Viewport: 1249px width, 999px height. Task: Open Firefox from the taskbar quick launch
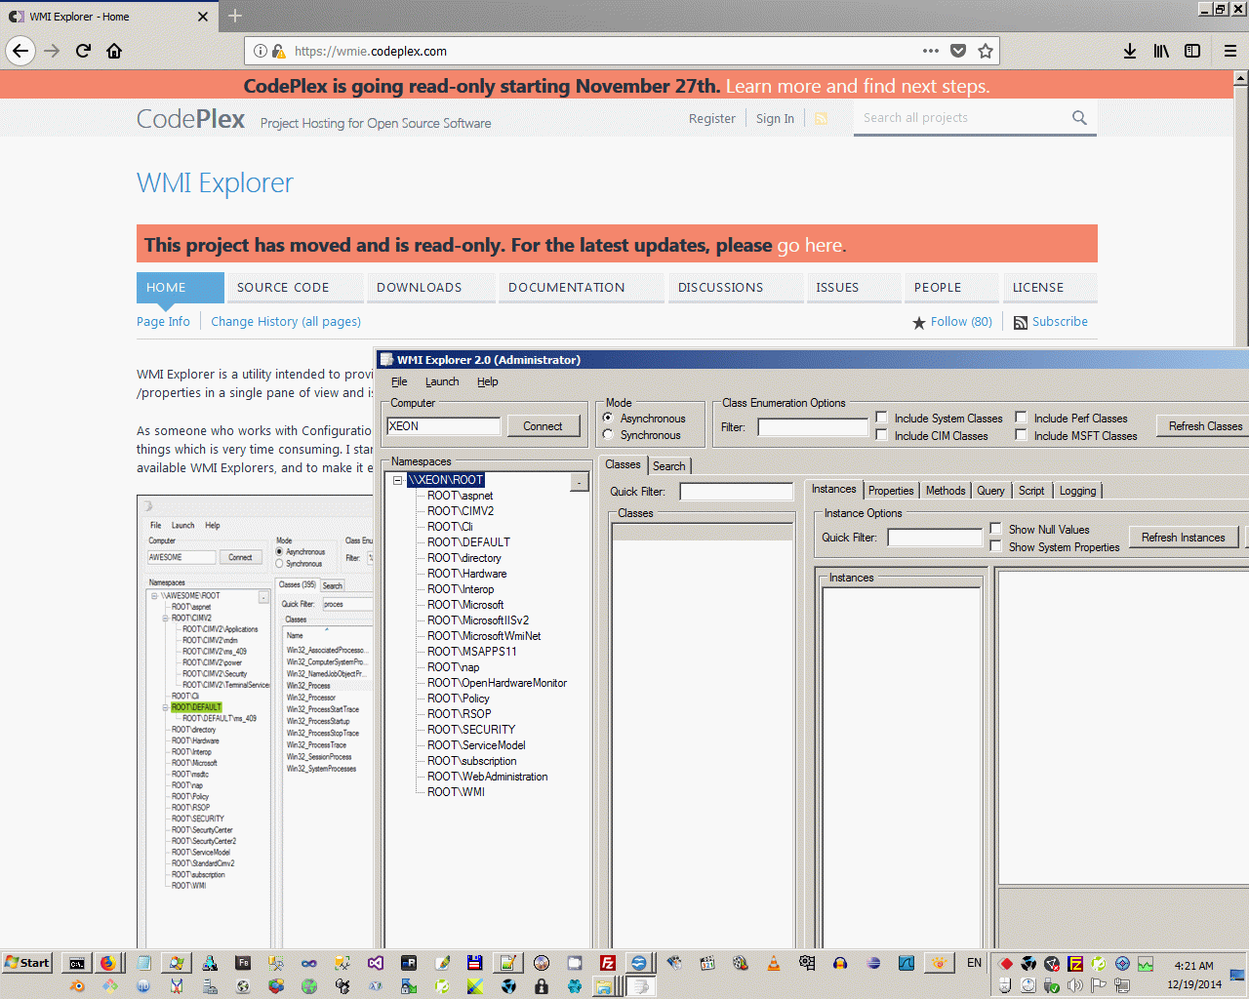(107, 963)
